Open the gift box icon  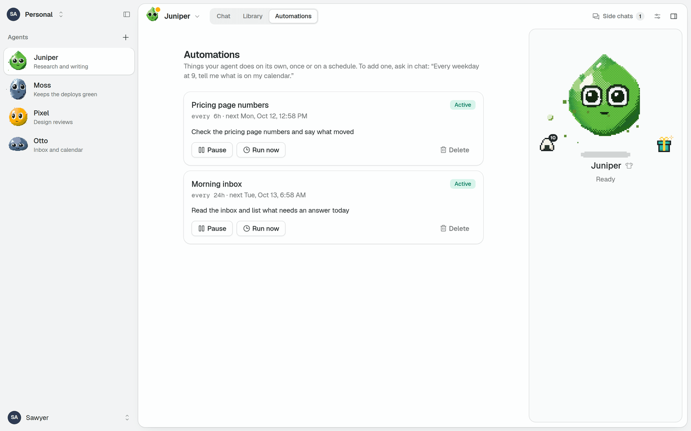coord(664,144)
